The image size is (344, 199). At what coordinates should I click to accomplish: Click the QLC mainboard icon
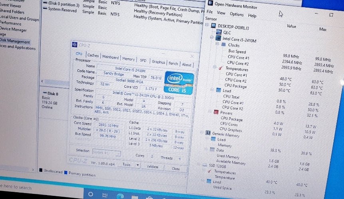(x=219, y=32)
